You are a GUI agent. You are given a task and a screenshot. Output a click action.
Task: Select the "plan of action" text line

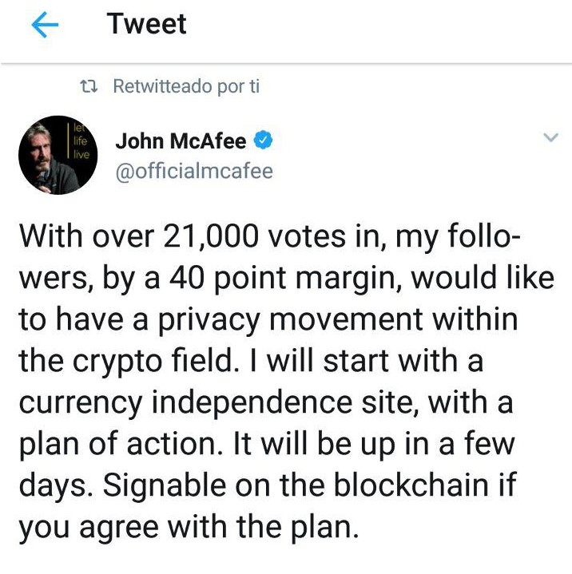coord(267,444)
